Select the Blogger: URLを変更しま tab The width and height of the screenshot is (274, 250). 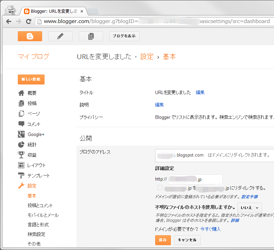[x=54, y=11]
